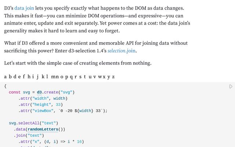Click the .attr("x", (d, i) => i * 16) line
This screenshot has width=235, height=147.
tap(51, 141)
